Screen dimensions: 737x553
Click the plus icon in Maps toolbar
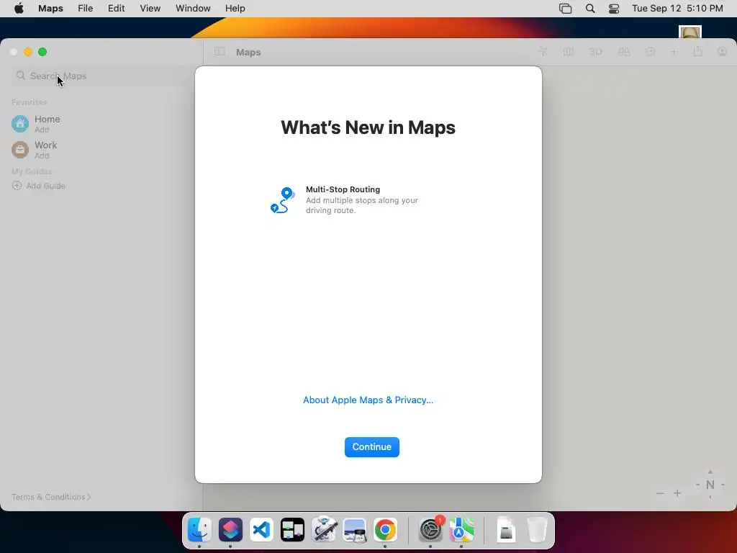click(674, 52)
